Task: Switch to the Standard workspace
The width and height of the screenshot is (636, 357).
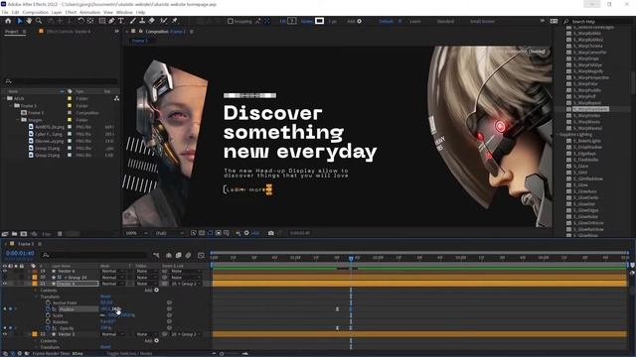Action: coord(445,21)
